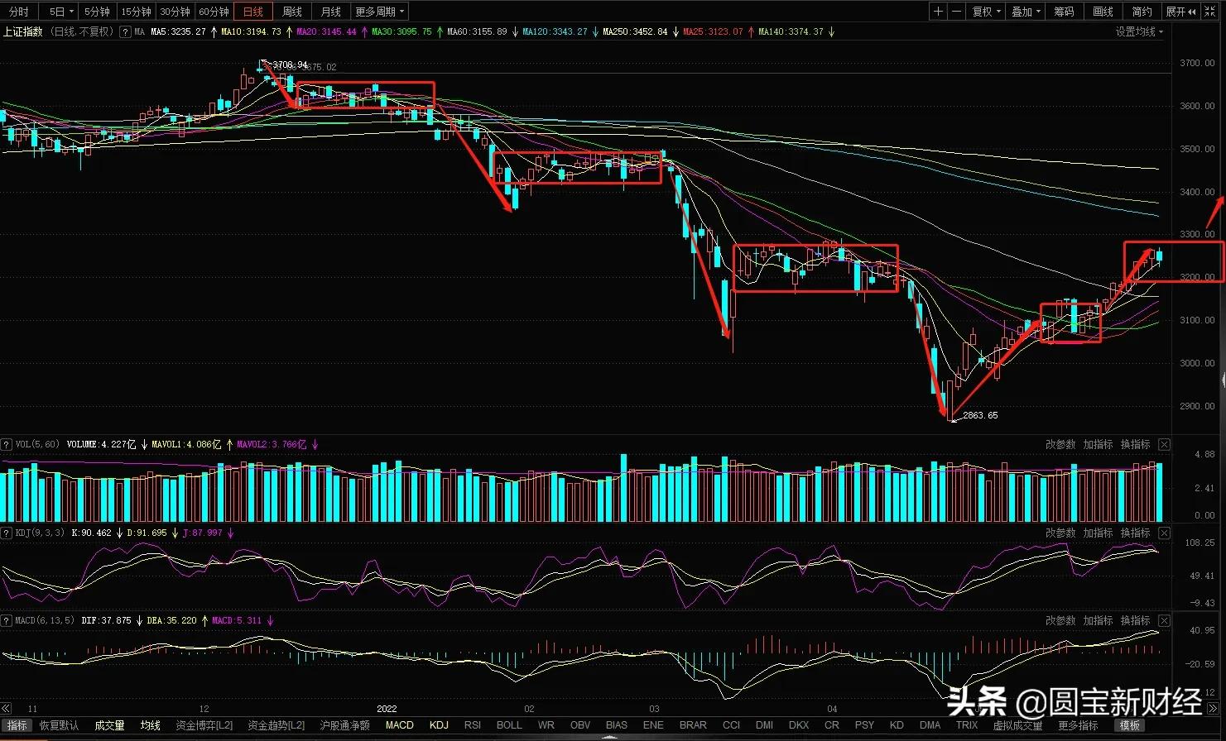Select 沪股通净额 indicator
This screenshot has width=1226, height=741.
[x=344, y=725]
